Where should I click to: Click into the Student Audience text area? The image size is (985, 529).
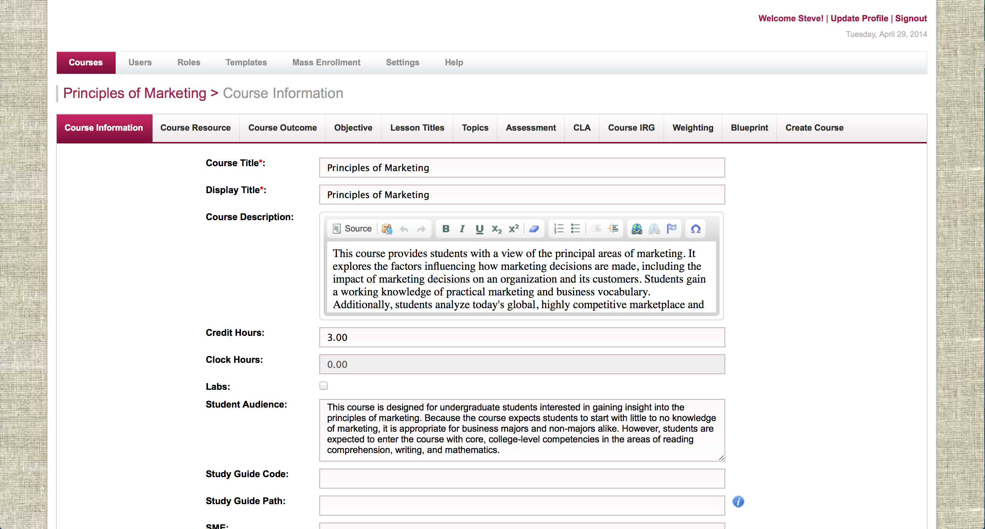pyautogui.click(x=522, y=430)
